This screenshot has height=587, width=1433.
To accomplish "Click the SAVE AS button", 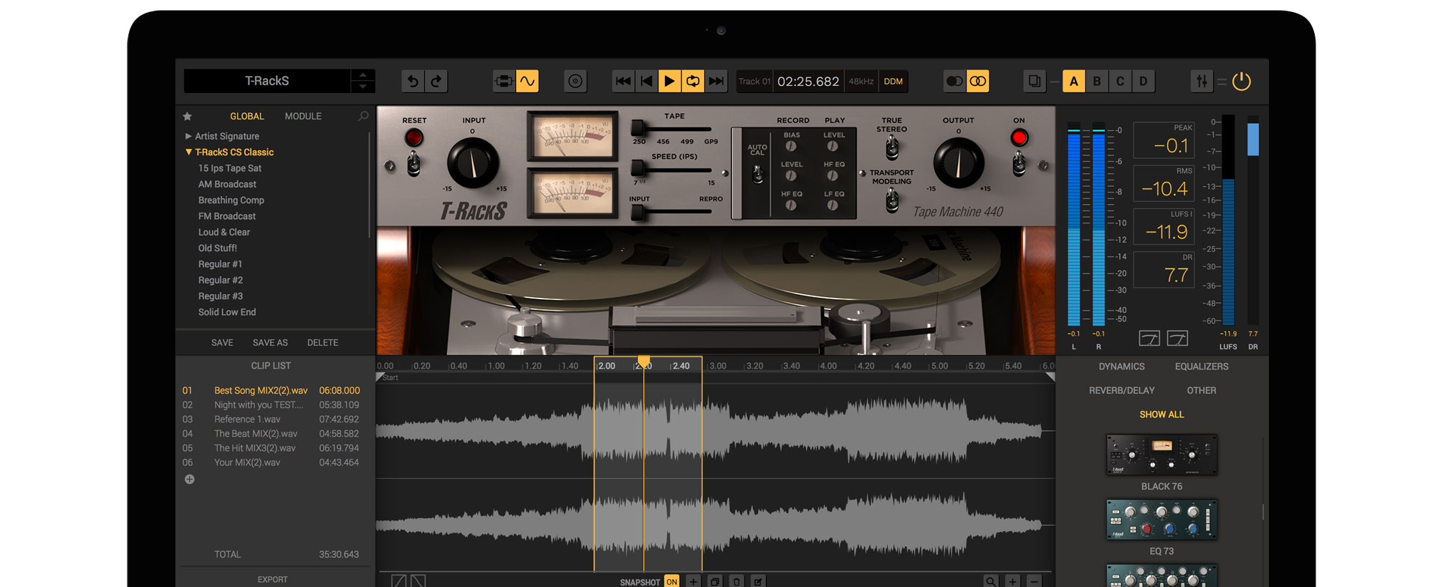I will [270, 343].
